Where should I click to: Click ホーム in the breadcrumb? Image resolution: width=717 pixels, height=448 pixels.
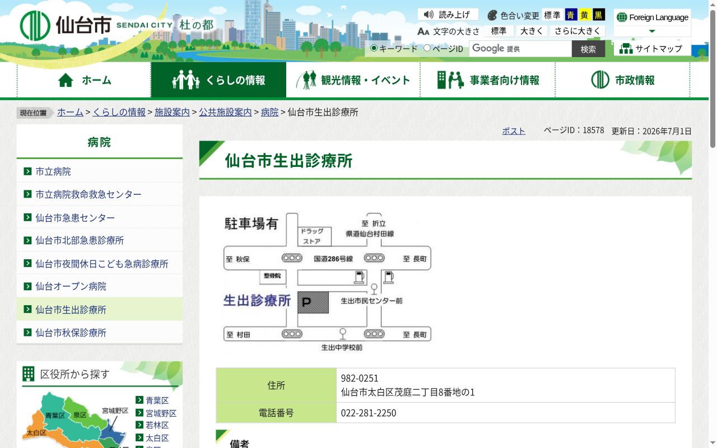(70, 112)
